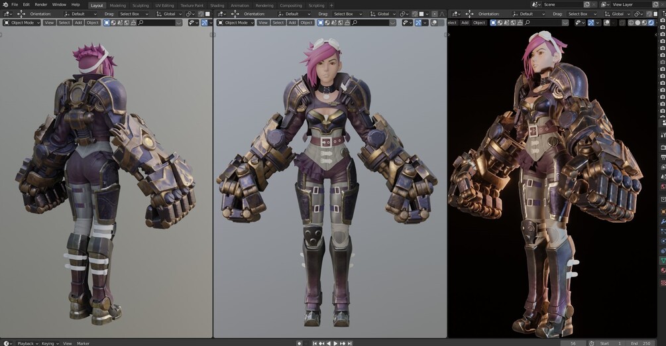This screenshot has width=666, height=346.
Task: Click the first select-mode icon in back-view header
Action: [x=107, y=23]
